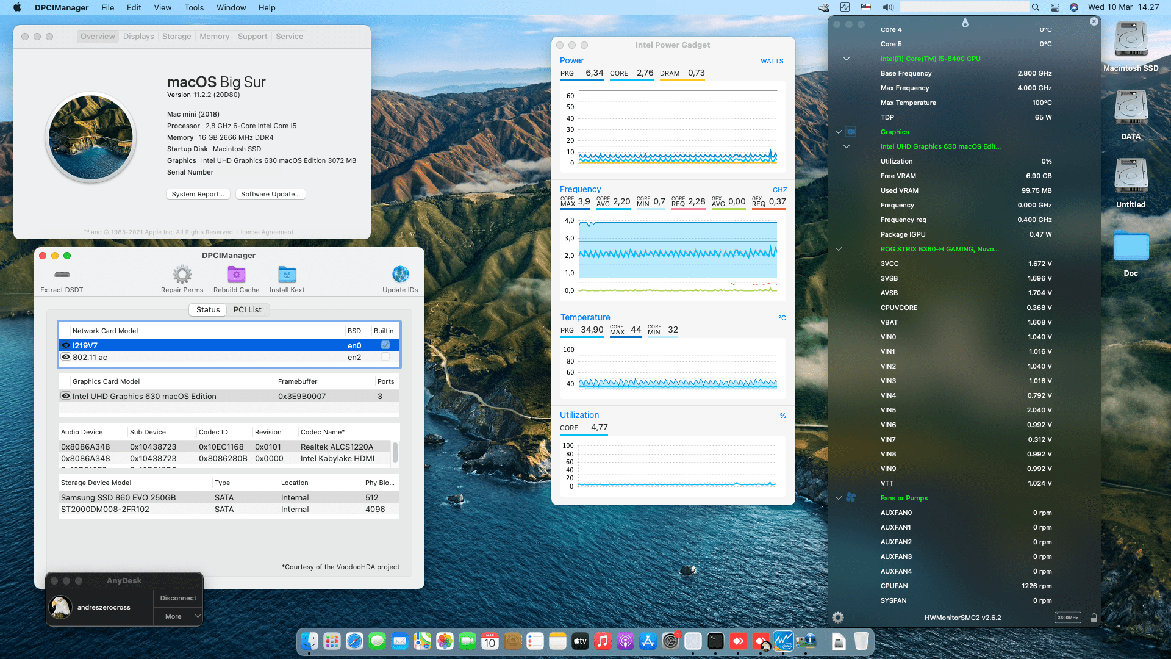This screenshot has width=1171, height=659.
Task: Launch Safari from the Dock
Action: [x=354, y=641]
